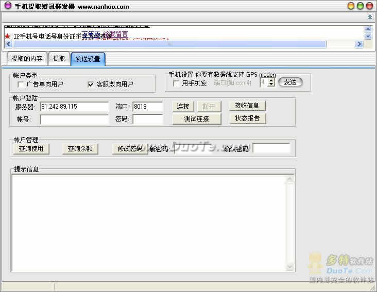The image size is (377, 292).
Task: Select the 发送设置 tab
Action: pyautogui.click(x=88, y=59)
